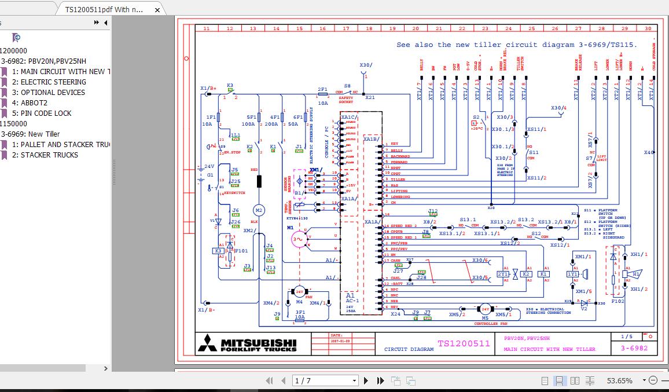Open the page number dropdown
Image resolution: width=669 pixels, height=392 pixels.
point(354,380)
